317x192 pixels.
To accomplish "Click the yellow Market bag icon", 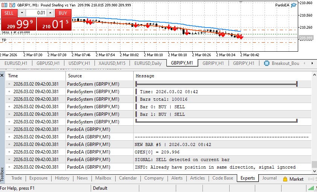I will [x=285, y=179].
